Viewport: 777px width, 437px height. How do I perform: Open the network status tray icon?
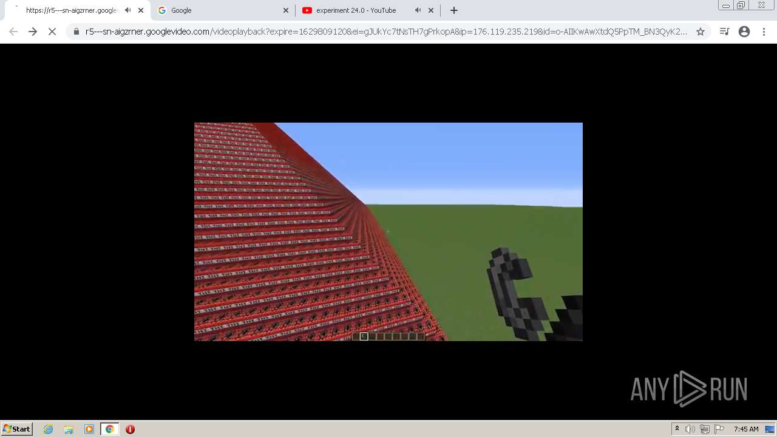(x=705, y=429)
